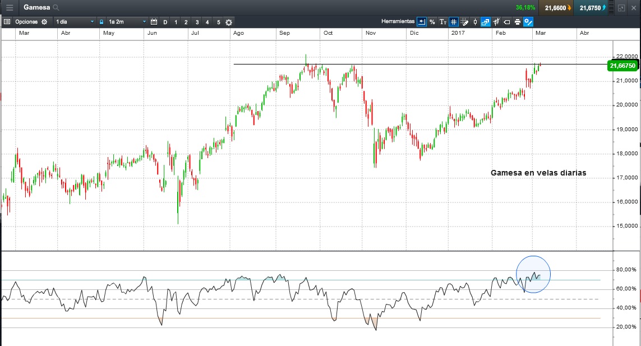Select preset button 3
The image size is (641, 346).
pyautogui.click(x=197, y=22)
